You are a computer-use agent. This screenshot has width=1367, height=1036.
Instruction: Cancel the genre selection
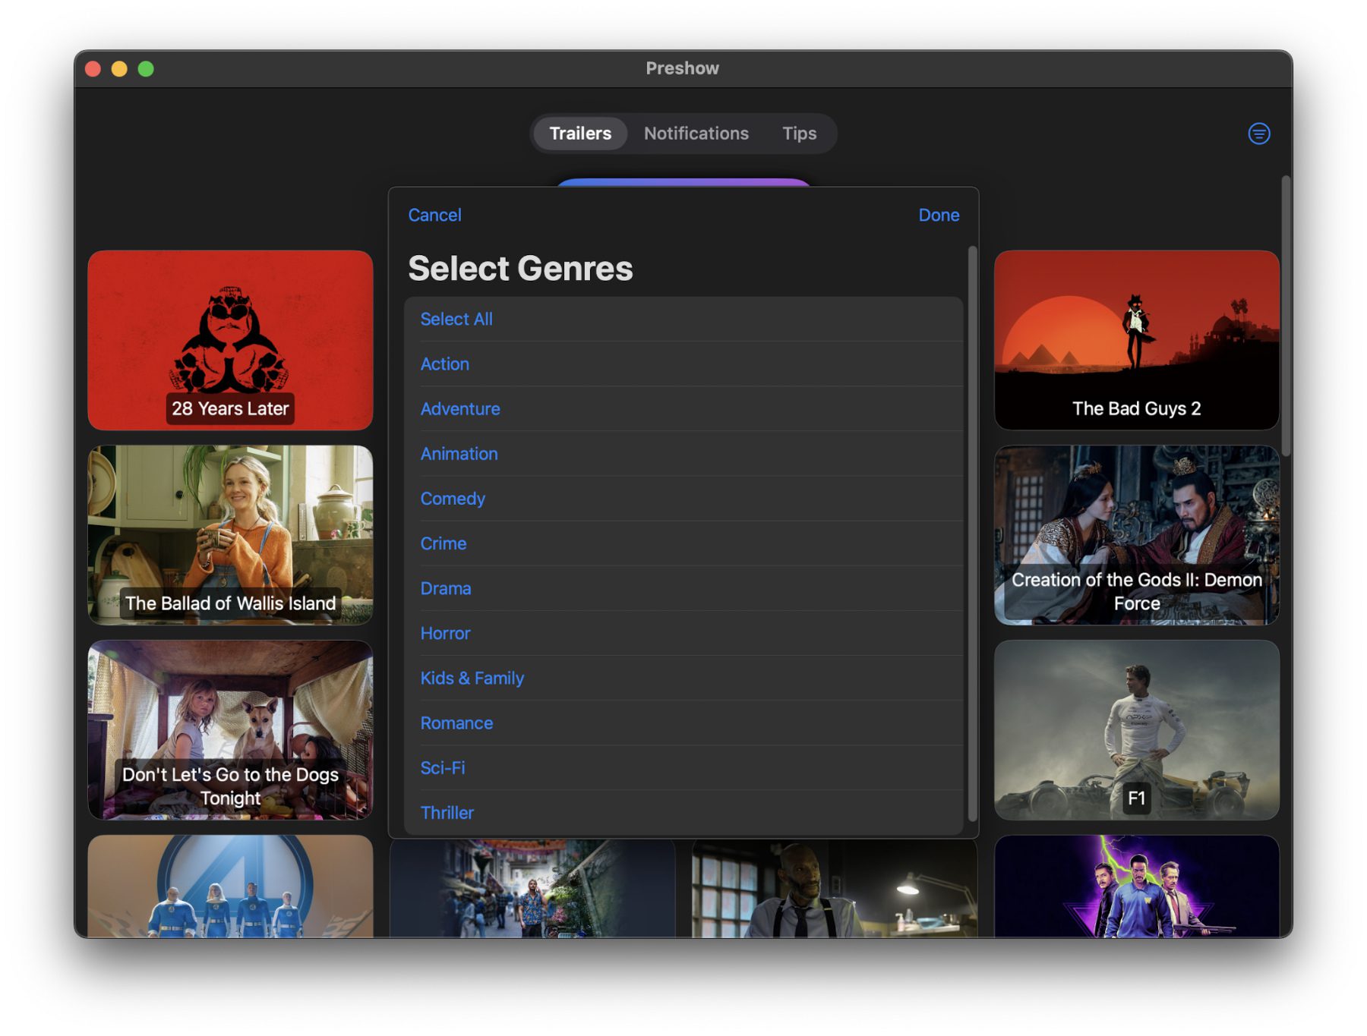(434, 216)
